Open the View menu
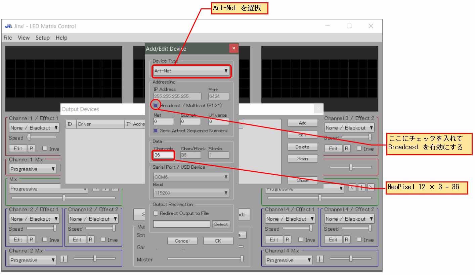 (x=24, y=38)
